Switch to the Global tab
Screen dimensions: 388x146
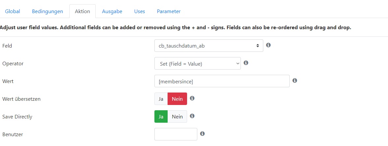tap(13, 11)
